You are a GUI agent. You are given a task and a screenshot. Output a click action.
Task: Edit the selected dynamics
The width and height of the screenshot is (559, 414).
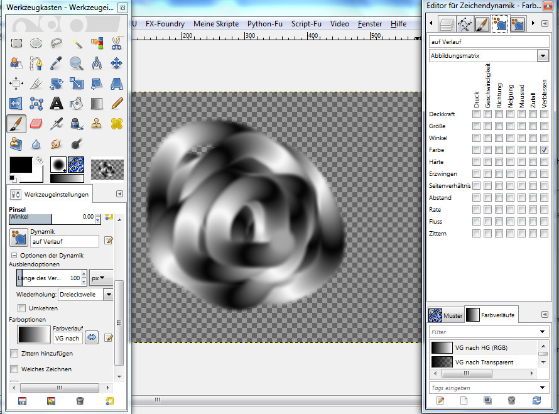[109, 241]
